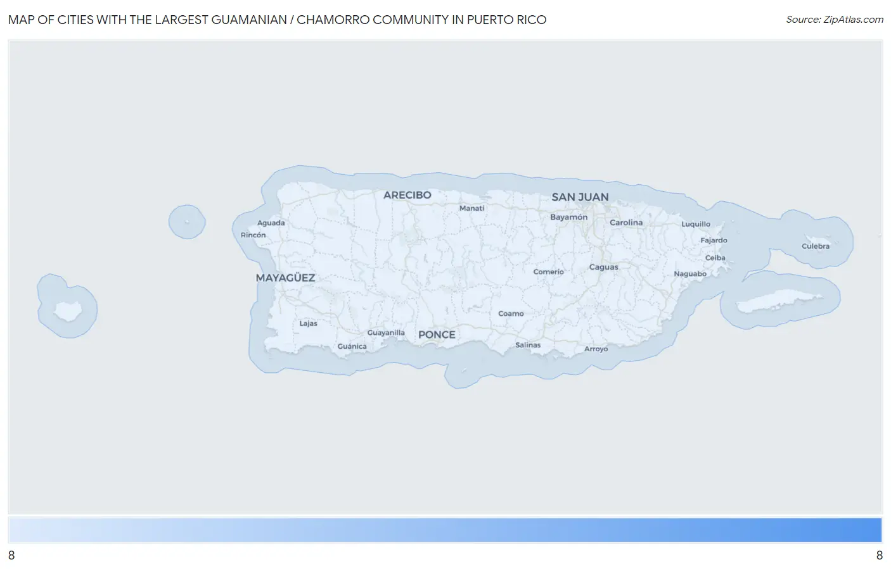891x569 pixels.
Task: Click the Guánica label
Action: click(x=352, y=346)
